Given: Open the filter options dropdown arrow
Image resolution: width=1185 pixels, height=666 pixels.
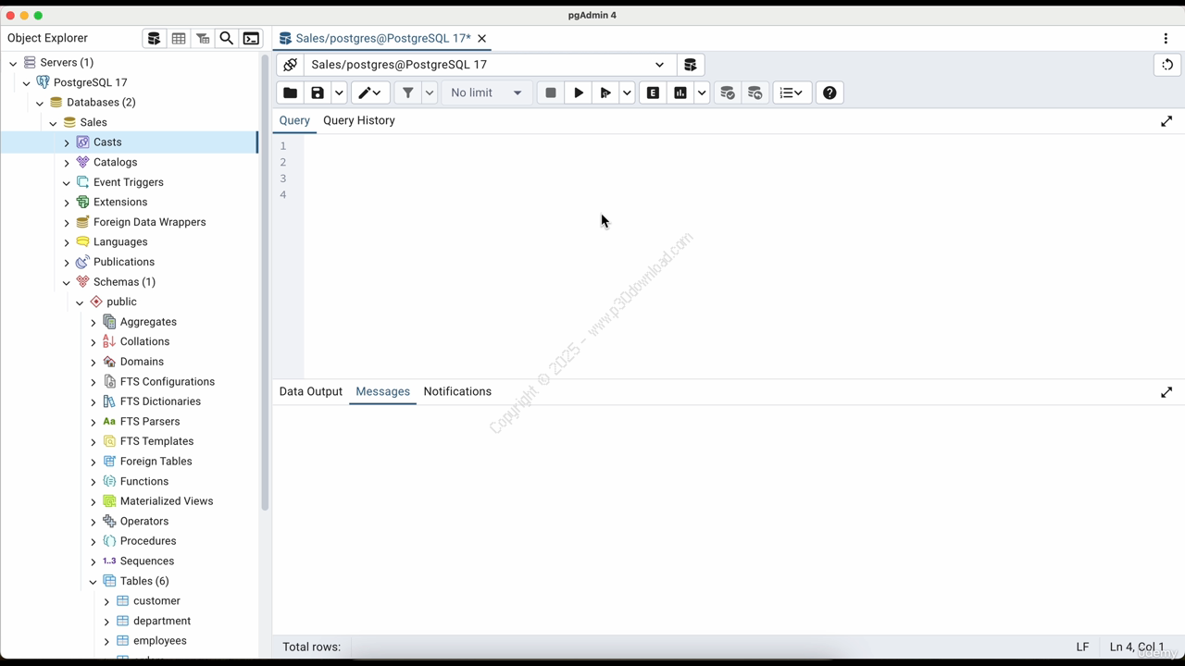Looking at the screenshot, I should (x=429, y=92).
